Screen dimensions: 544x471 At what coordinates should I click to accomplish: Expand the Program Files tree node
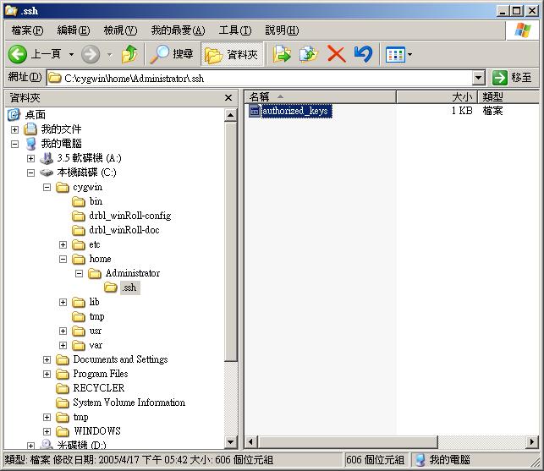[47, 374]
